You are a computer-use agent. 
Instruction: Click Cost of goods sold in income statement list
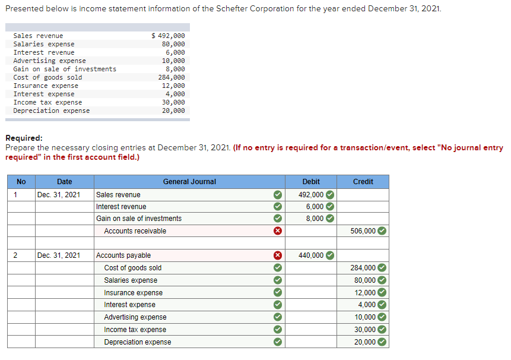pos(47,77)
